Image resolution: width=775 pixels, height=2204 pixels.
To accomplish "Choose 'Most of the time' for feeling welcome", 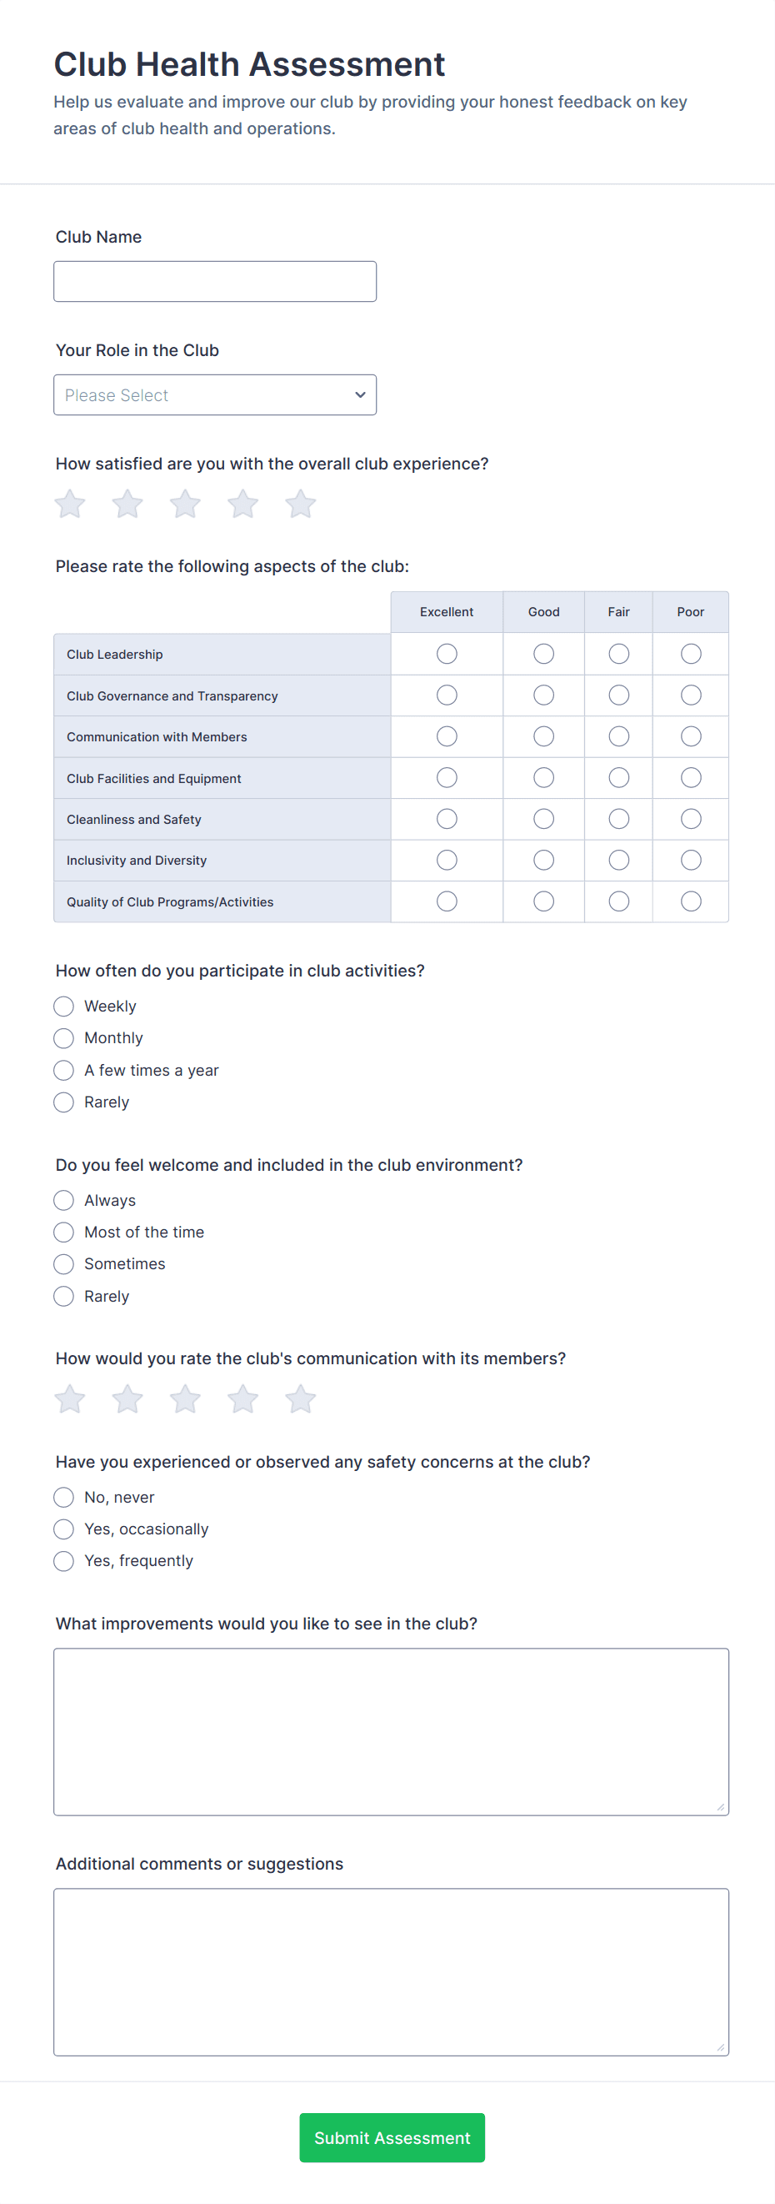I will click(x=64, y=1232).
